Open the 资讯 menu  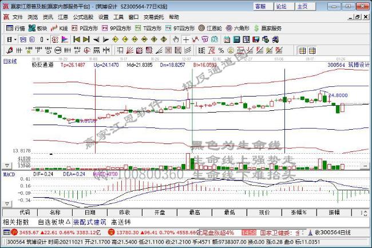click(48, 17)
